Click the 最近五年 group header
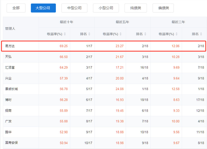This screenshot has height=149, width=207. (122, 22)
